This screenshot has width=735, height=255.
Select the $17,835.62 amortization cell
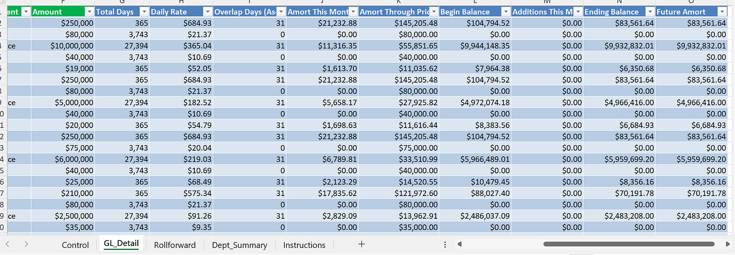[x=322, y=193]
